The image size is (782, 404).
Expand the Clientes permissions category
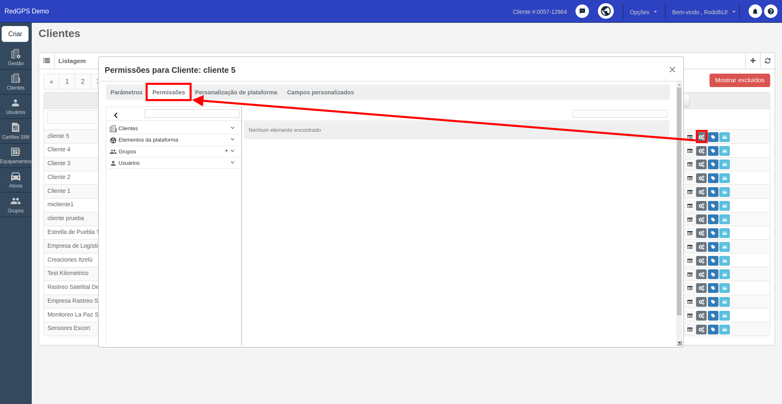click(x=233, y=128)
